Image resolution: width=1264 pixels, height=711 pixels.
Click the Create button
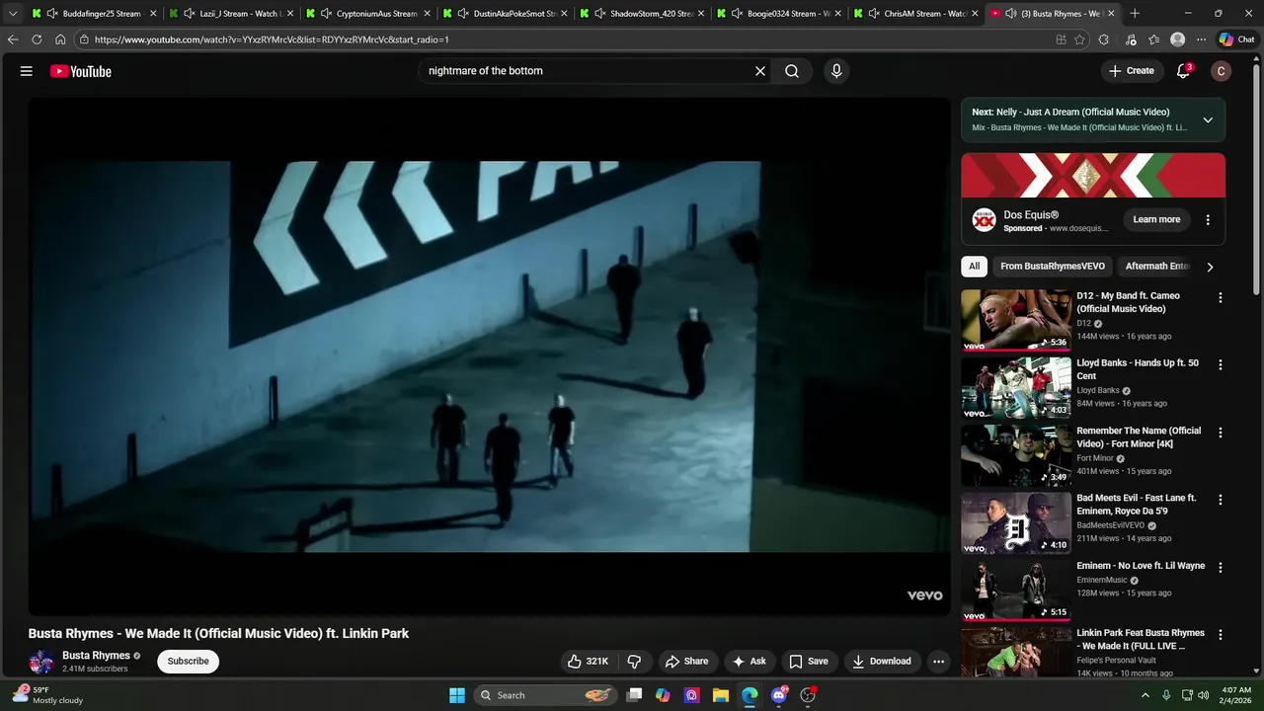(x=1131, y=71)
